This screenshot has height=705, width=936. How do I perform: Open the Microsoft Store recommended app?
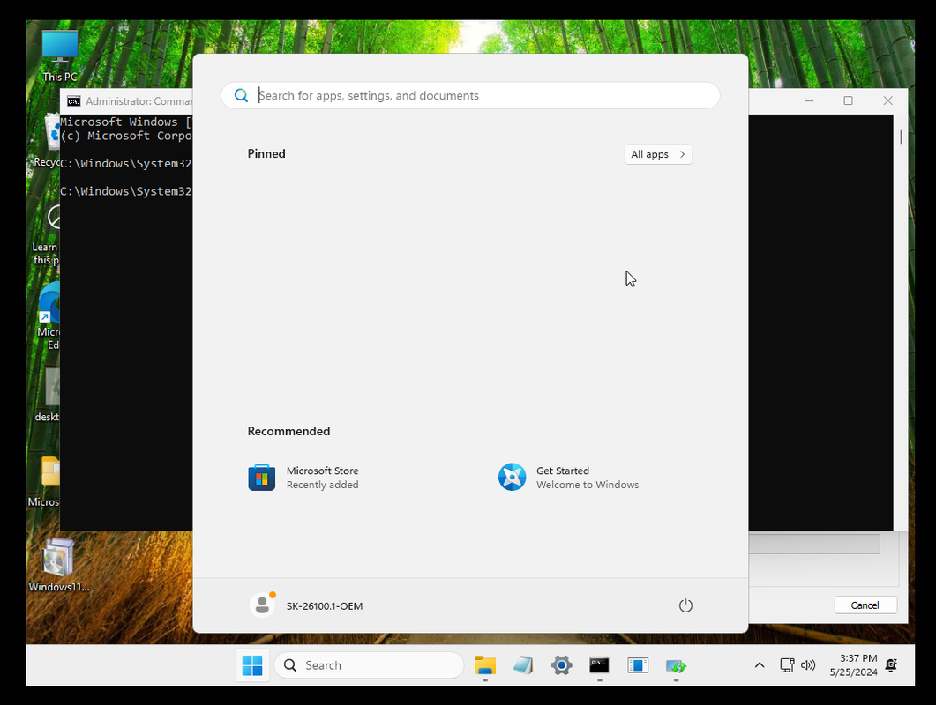[x=303, y=477]
